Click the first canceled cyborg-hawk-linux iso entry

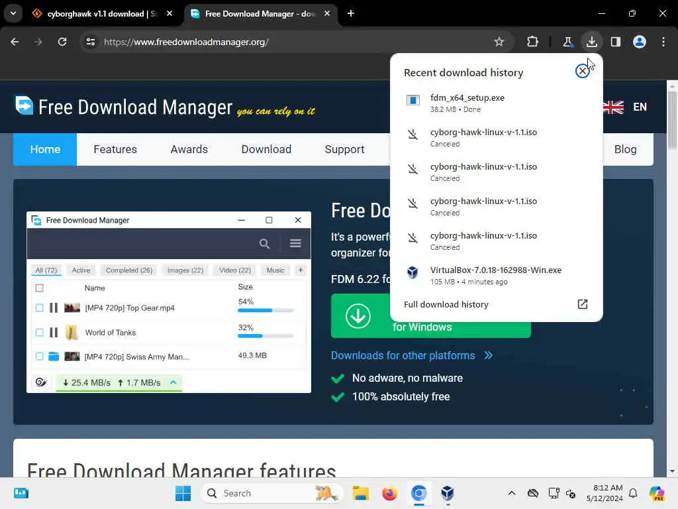(x=496, y=137)
